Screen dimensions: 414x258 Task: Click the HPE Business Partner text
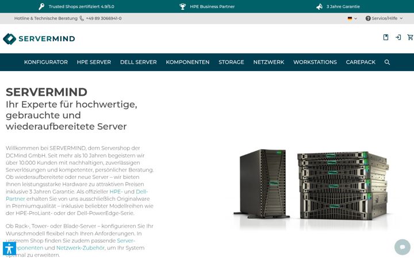(212, 6)
